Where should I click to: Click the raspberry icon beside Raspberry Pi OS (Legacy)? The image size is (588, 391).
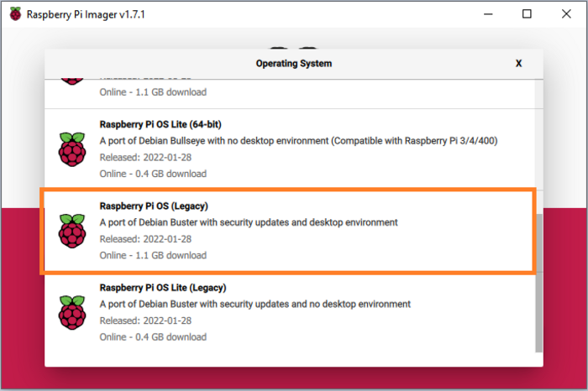(x=72, y=231)
